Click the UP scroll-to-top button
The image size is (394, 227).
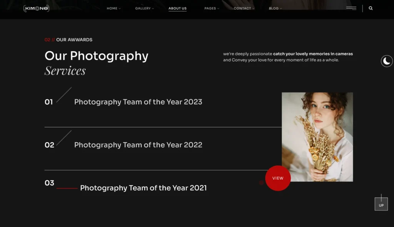click(381, 204)
